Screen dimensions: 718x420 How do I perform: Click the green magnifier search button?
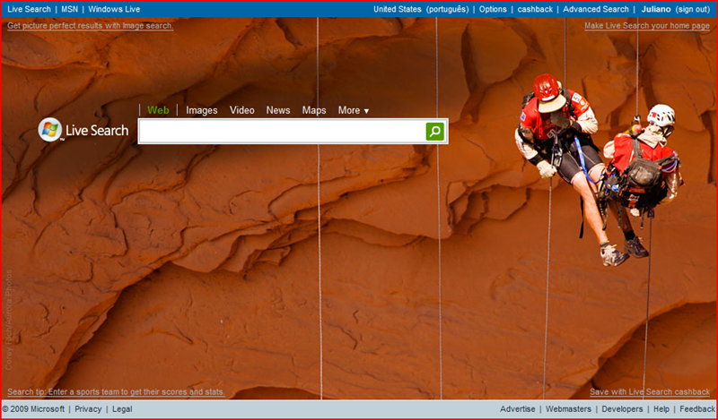click(x=434, y=132)
